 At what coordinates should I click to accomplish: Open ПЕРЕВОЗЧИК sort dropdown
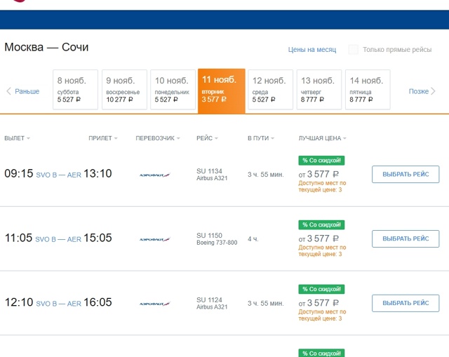tap(158, 138)
